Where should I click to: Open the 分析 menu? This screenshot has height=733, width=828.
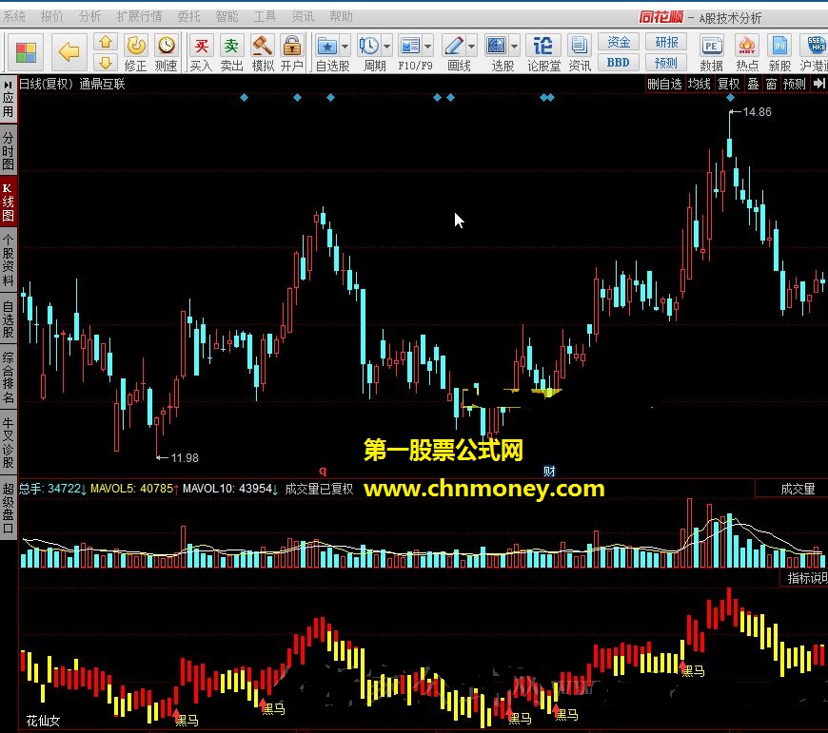pyautogui.click(x=89, y=16)
